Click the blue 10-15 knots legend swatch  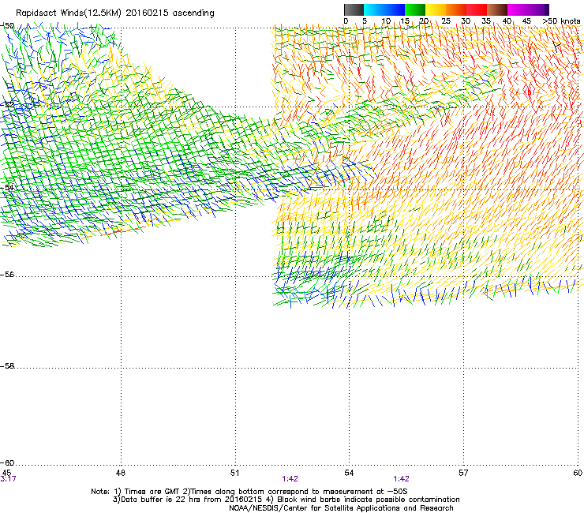point(395,9)
